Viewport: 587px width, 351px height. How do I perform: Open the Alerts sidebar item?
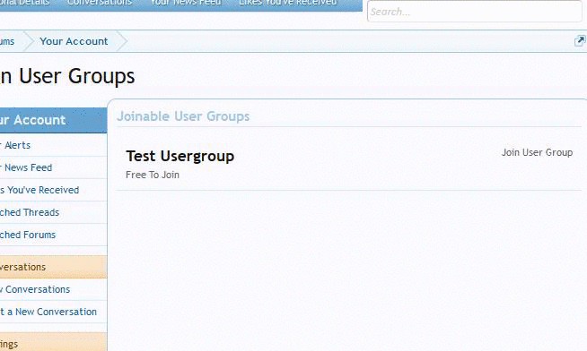point(53,145)
